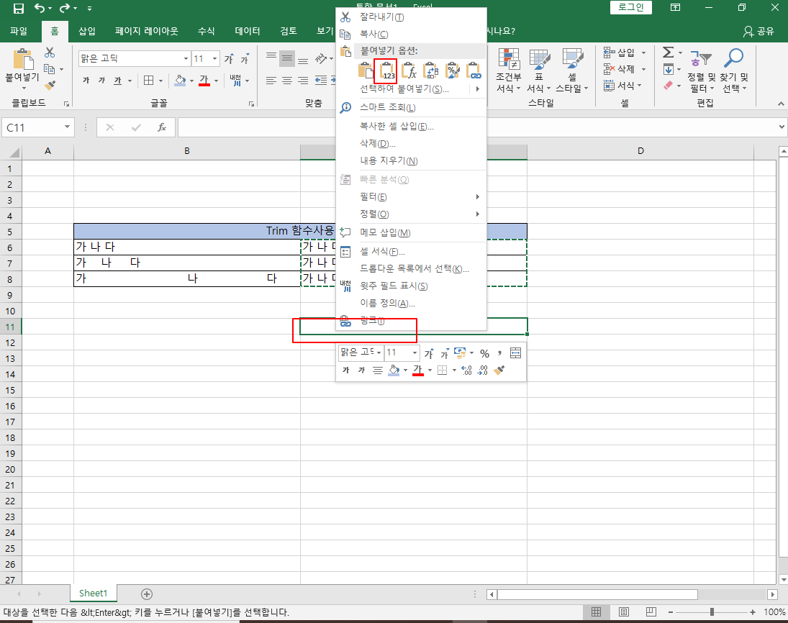Click the 공유 share button
The width and height of the screenshot is (788, 623).
pos(758,31)
